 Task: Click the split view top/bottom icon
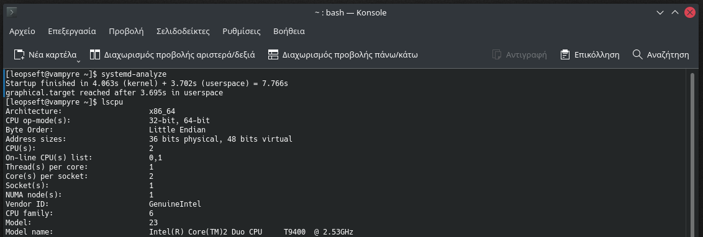tap(273, 55)
